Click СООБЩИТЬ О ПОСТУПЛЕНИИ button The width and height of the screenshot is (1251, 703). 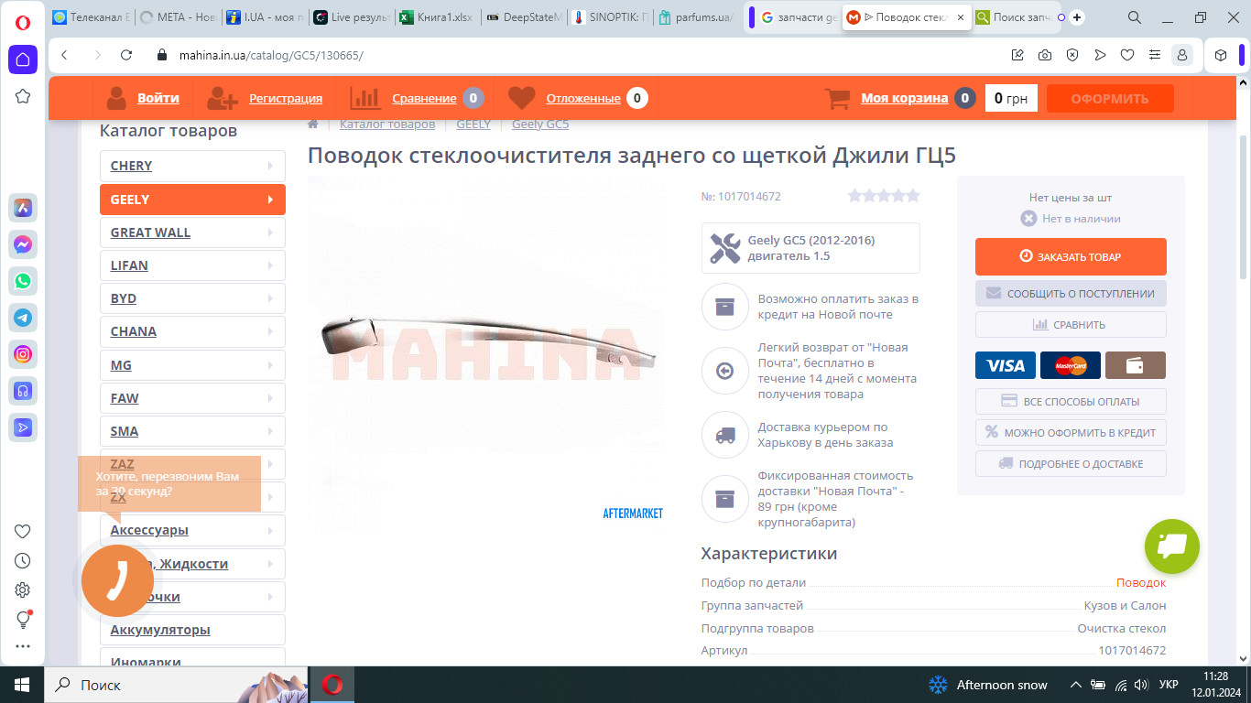tap(1071, 294)
